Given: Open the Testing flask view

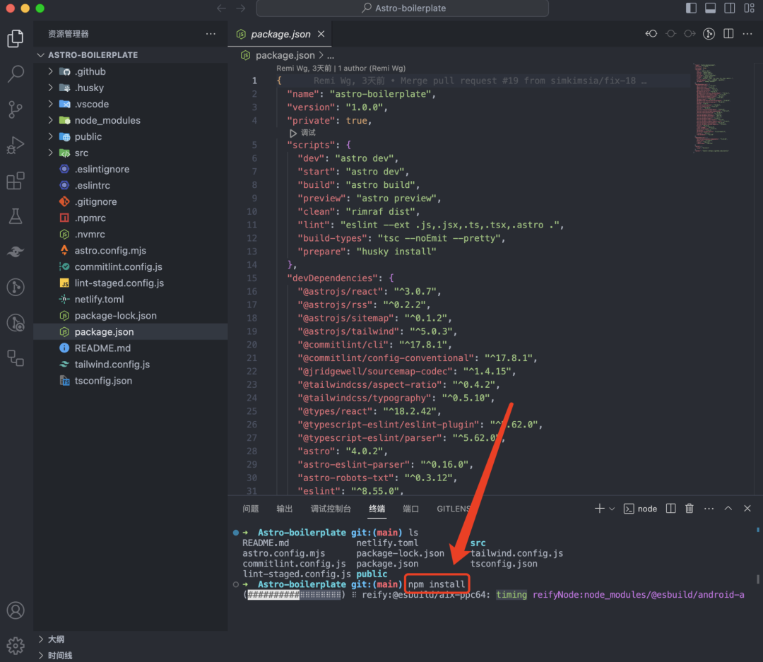Looking at the screenshot, I should [x=16, y=216].
